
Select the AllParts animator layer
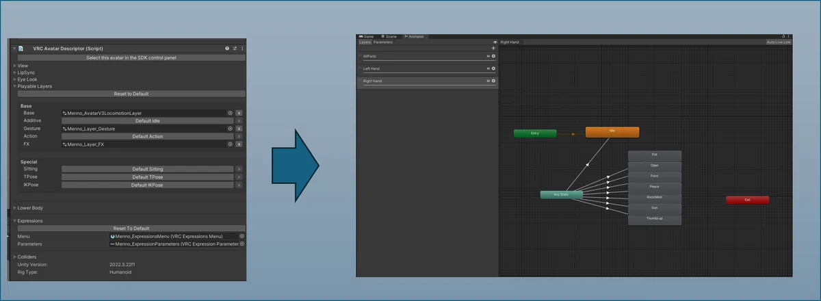pyautogui.click(x=427, y=57)
